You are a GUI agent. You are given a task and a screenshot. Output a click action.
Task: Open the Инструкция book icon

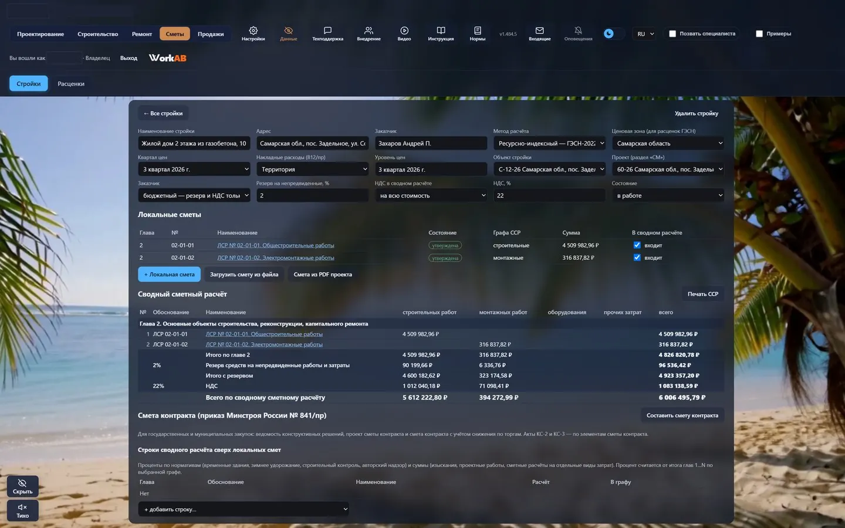coord(441,31)
